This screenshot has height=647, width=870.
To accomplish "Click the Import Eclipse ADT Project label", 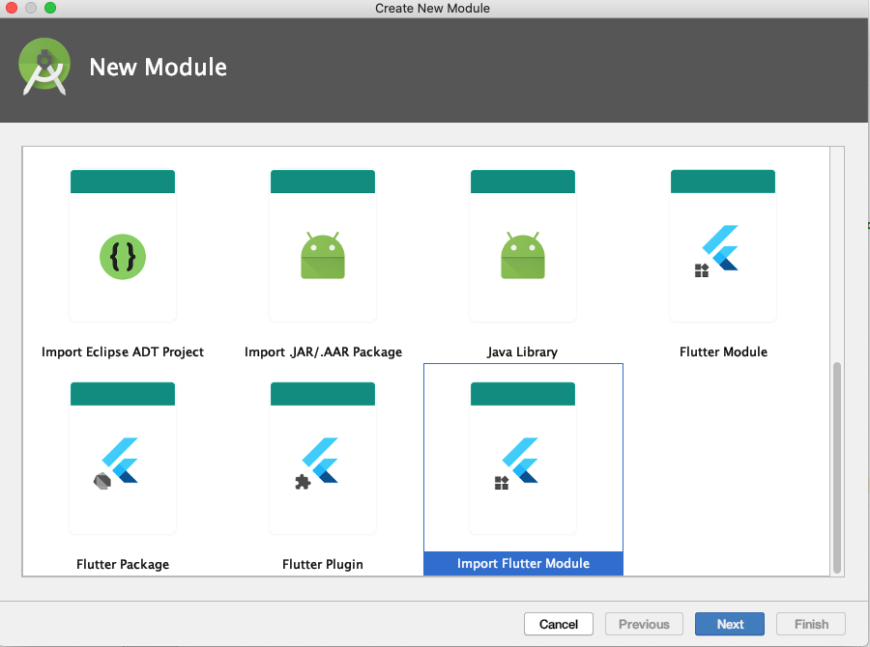I will point(123,352).
